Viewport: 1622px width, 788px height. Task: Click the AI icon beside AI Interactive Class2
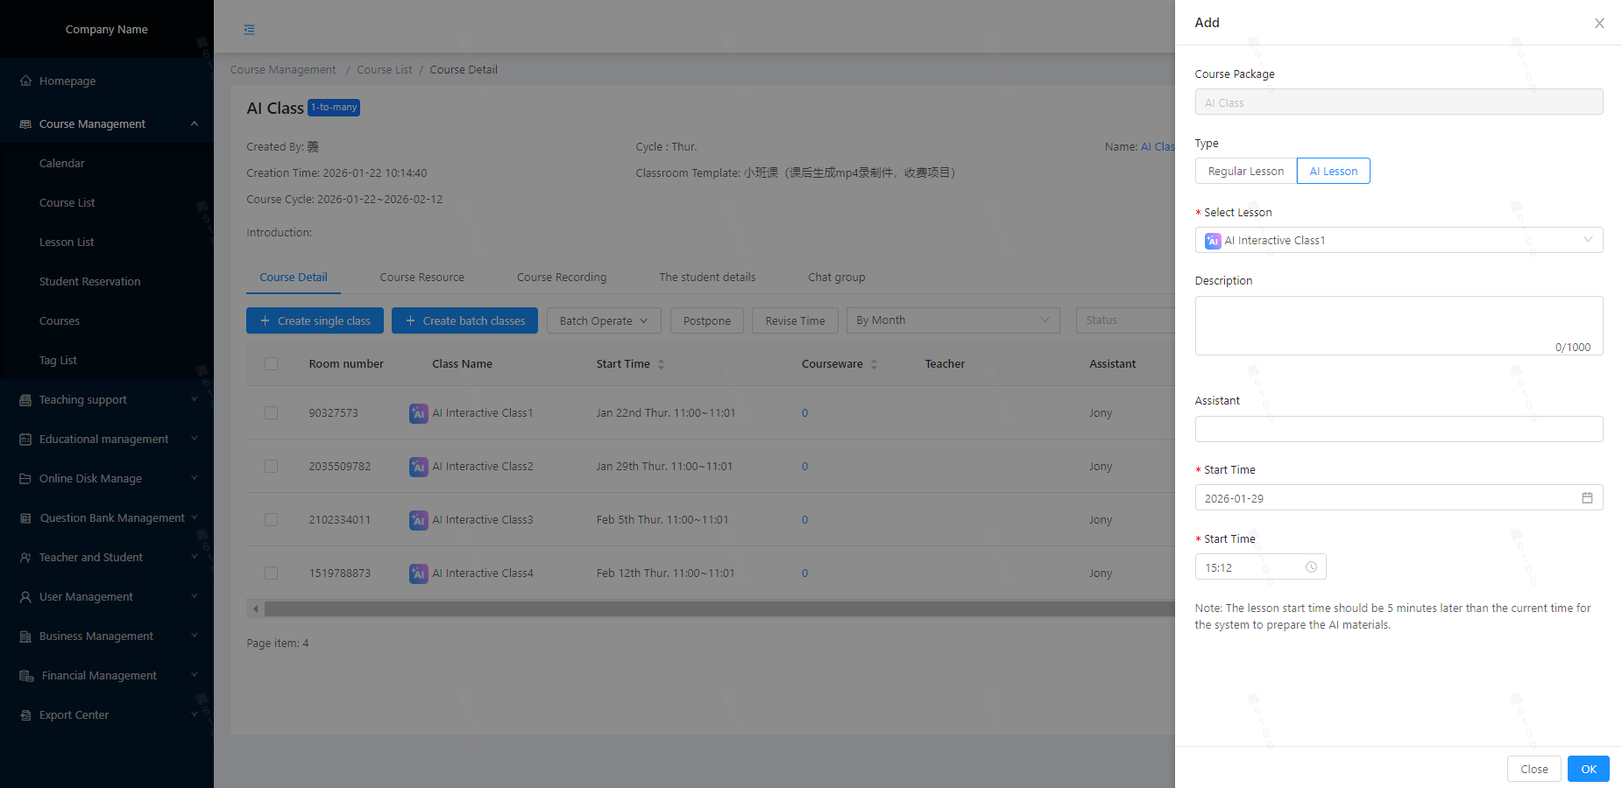[419, 467]
